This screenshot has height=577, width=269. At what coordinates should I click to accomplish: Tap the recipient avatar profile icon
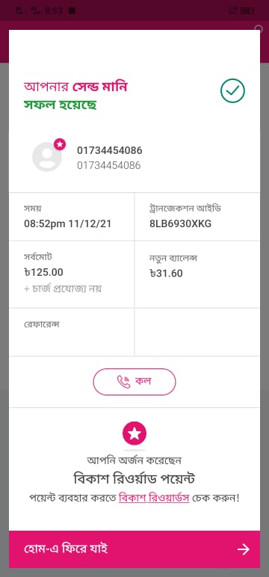(47, 157)
